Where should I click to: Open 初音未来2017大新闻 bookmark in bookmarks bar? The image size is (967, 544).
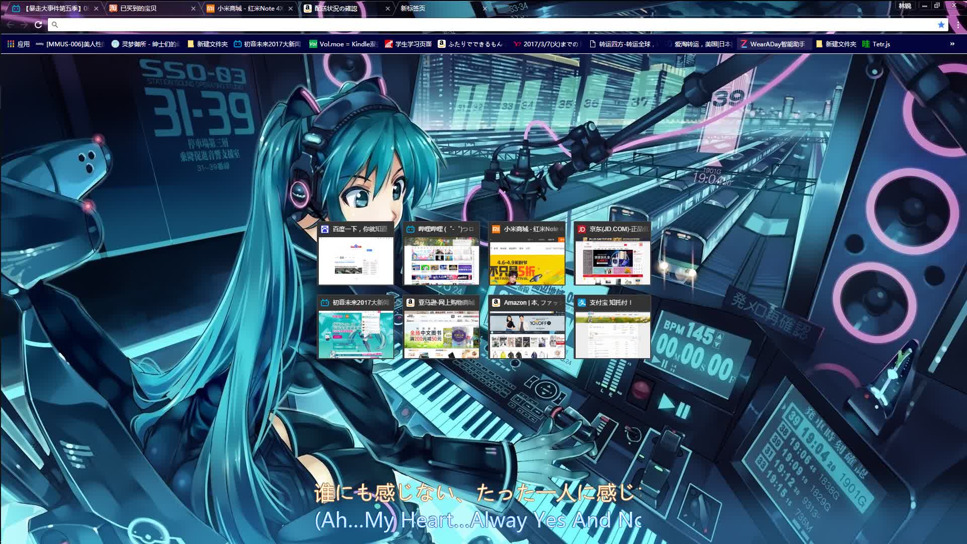267,44
